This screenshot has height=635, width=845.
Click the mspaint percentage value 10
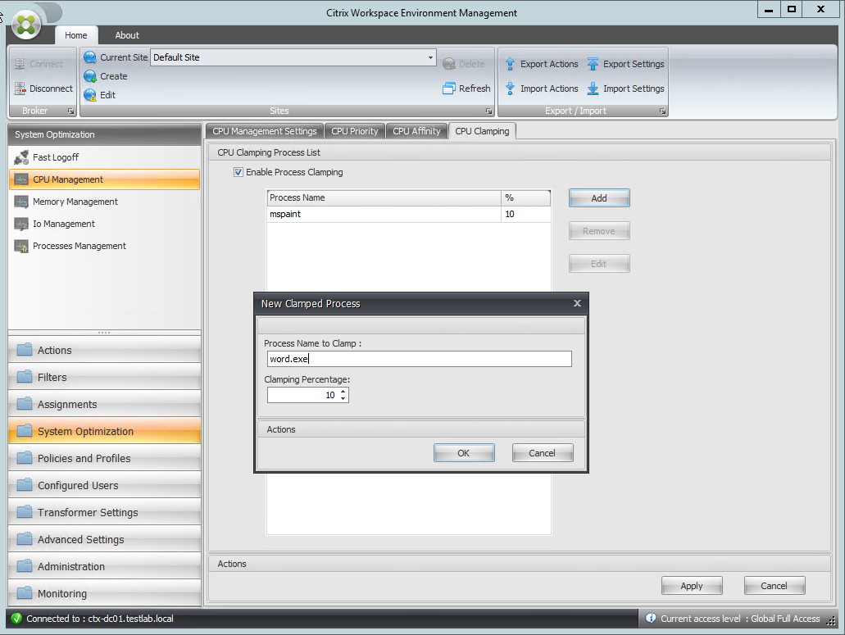point(510,215)
